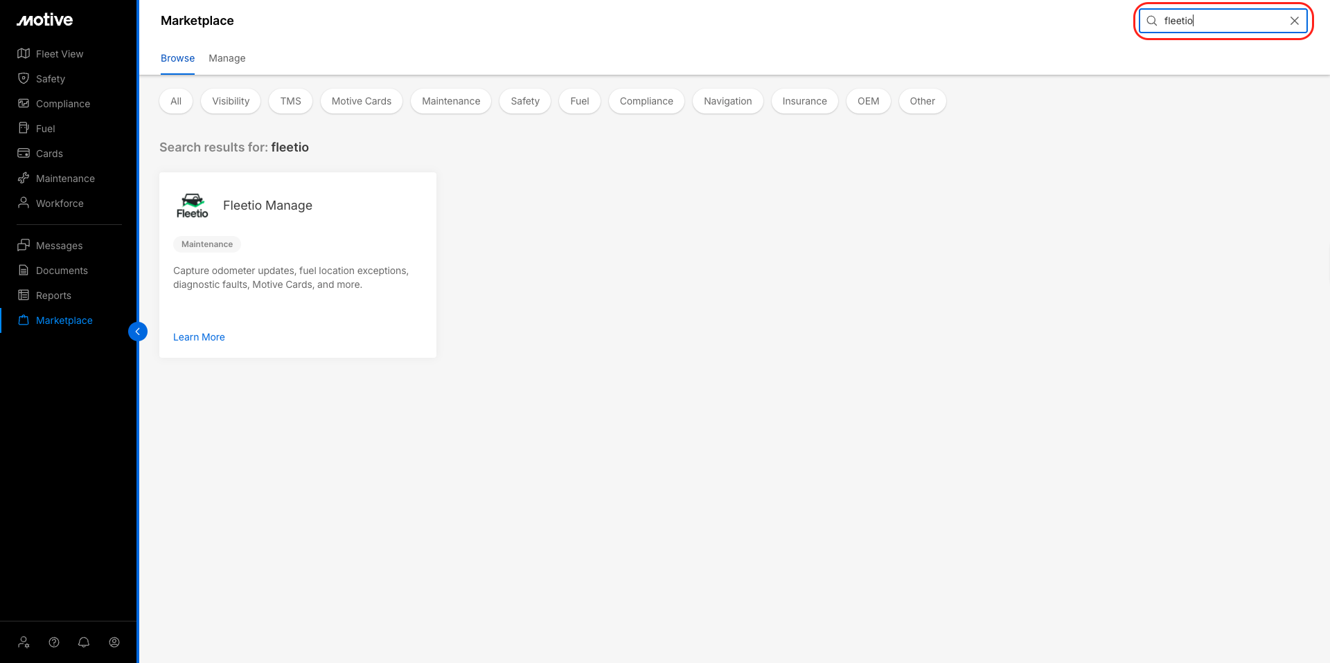The image size is (1330, 663).
Task: Filter by Maintenance category chip
Action: (451, 101)
